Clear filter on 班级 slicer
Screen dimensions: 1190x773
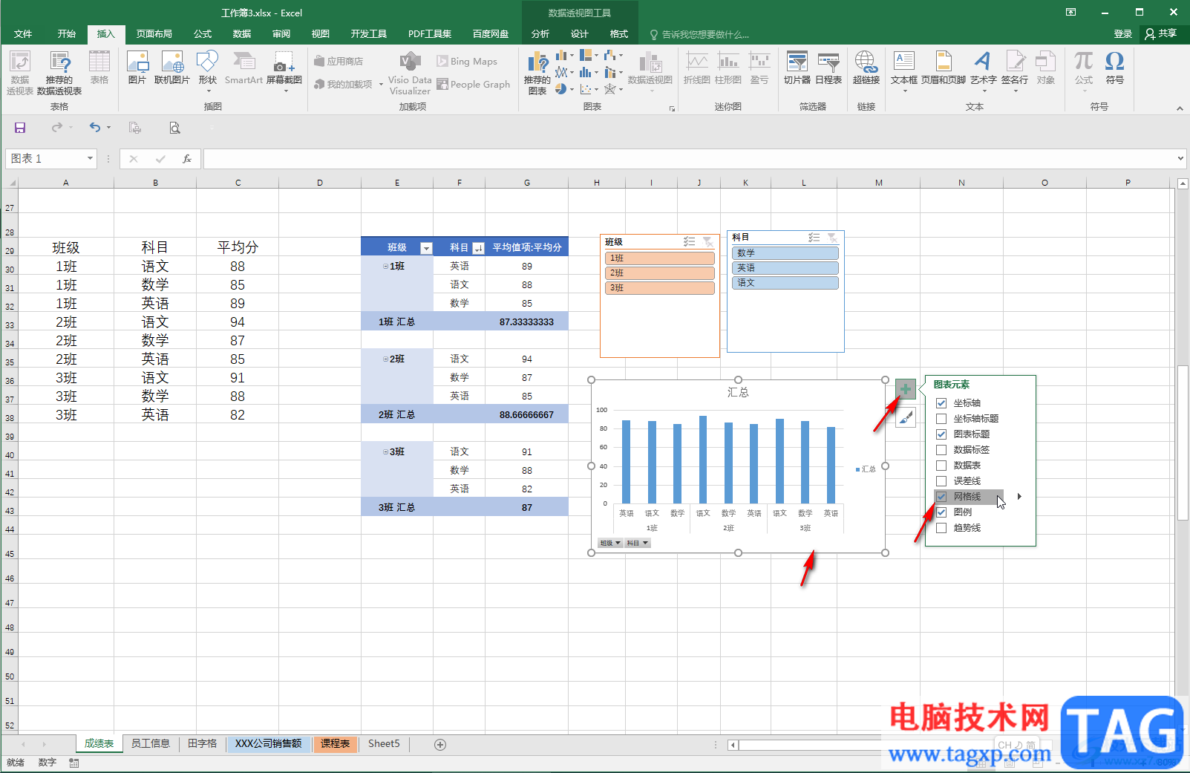click(708, 242)
